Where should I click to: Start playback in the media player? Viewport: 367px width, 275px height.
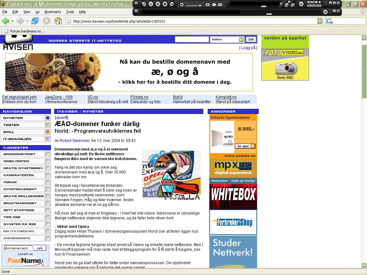pos(151,4)
